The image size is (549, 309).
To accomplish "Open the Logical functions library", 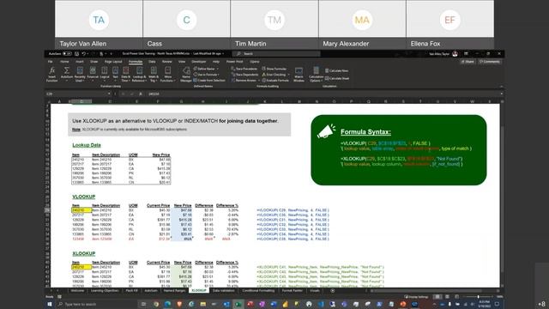I will pyautogui.click(x=105, y=74).
